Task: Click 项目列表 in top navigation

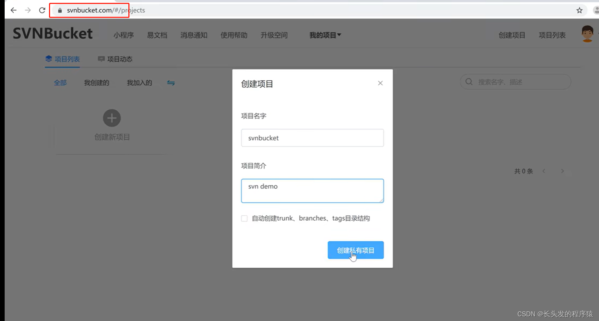Action: pyautogui.click(x=552, y=35)
